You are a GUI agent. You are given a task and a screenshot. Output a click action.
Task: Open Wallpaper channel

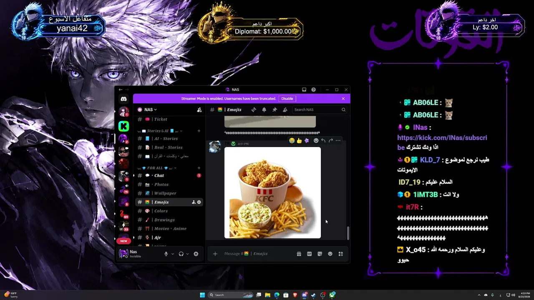coord(169,193)
